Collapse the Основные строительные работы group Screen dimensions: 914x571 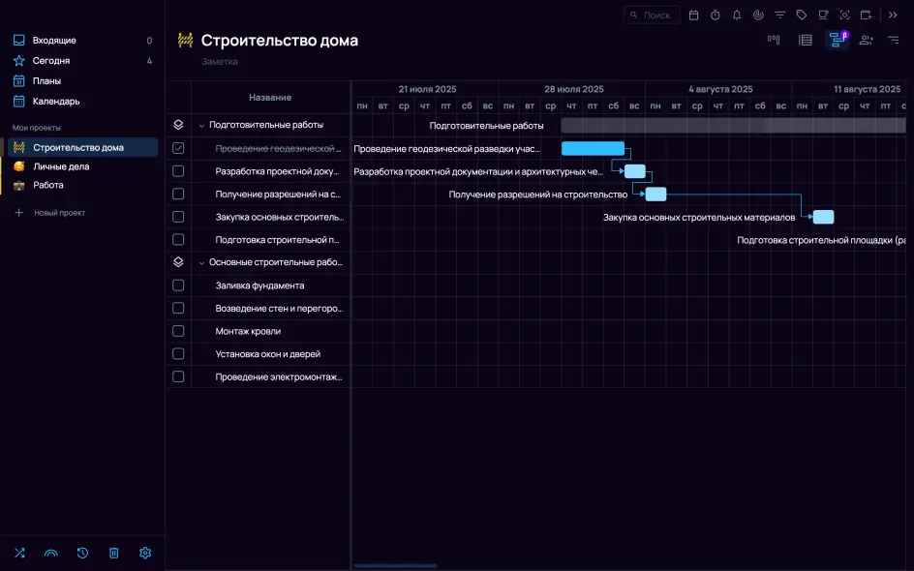[201, 262]
